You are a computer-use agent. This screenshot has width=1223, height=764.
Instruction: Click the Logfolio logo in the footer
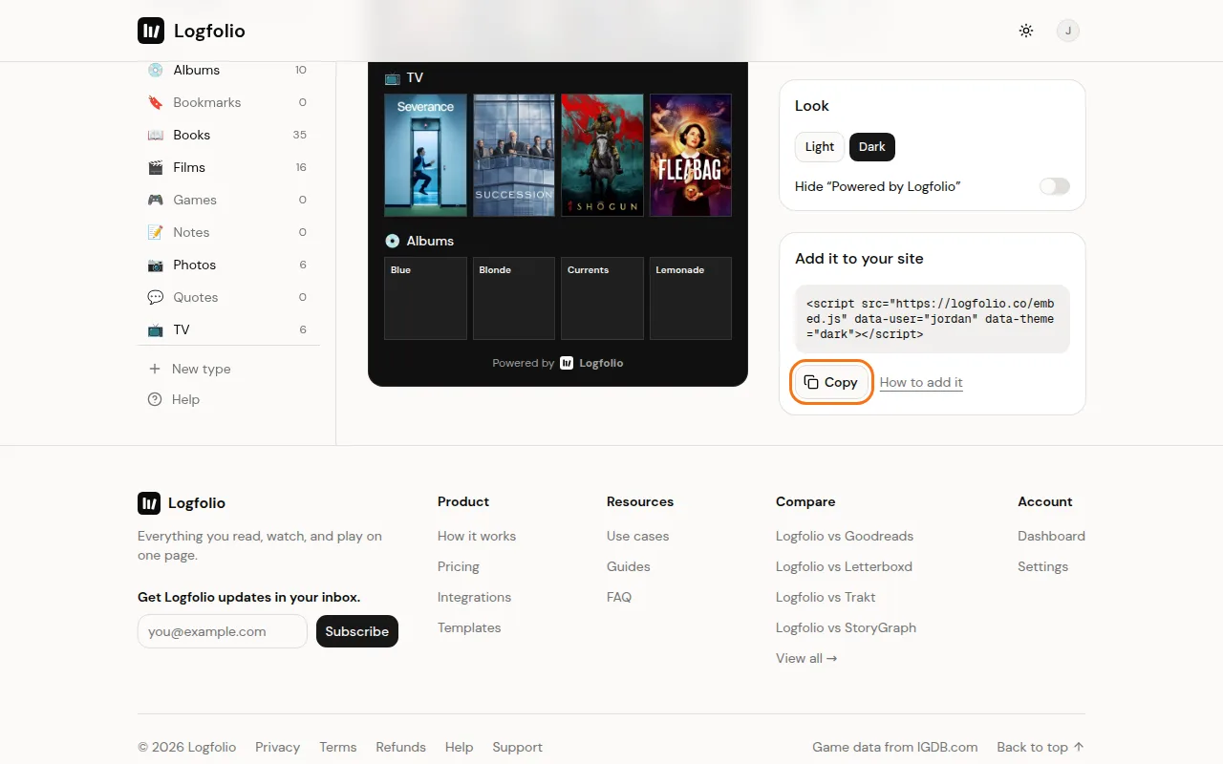pyautogui.click(x=182, y=503)
